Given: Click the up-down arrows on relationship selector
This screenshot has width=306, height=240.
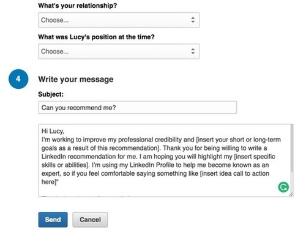Looking at the screenshot, I should point(193,20).
